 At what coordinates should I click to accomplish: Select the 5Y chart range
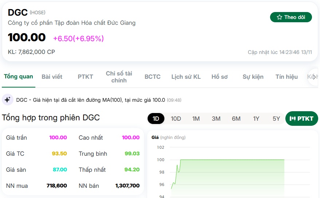[x=276, y=119]
